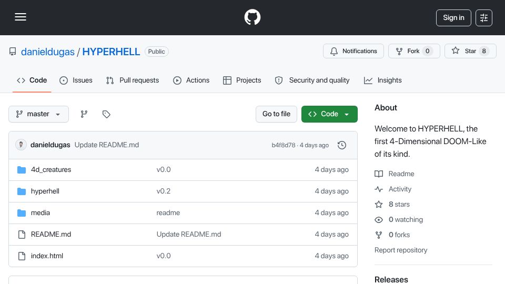Viewport: 505px width, 284px height.
Task: Open the Actions tab
Action: [x=191, y=80]
